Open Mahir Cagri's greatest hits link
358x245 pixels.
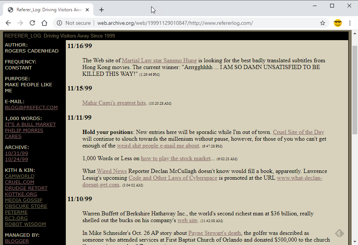(114, 103)
